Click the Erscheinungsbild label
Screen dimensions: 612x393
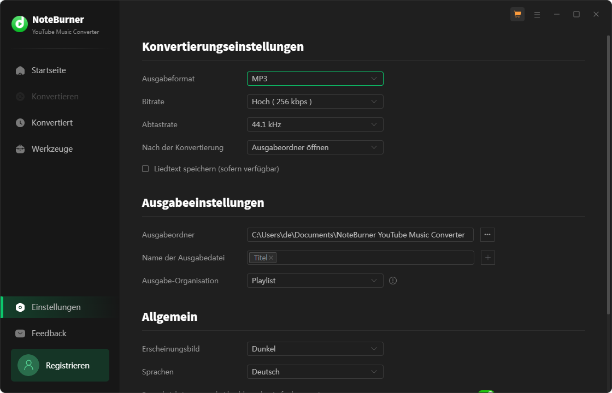[171, 349]
